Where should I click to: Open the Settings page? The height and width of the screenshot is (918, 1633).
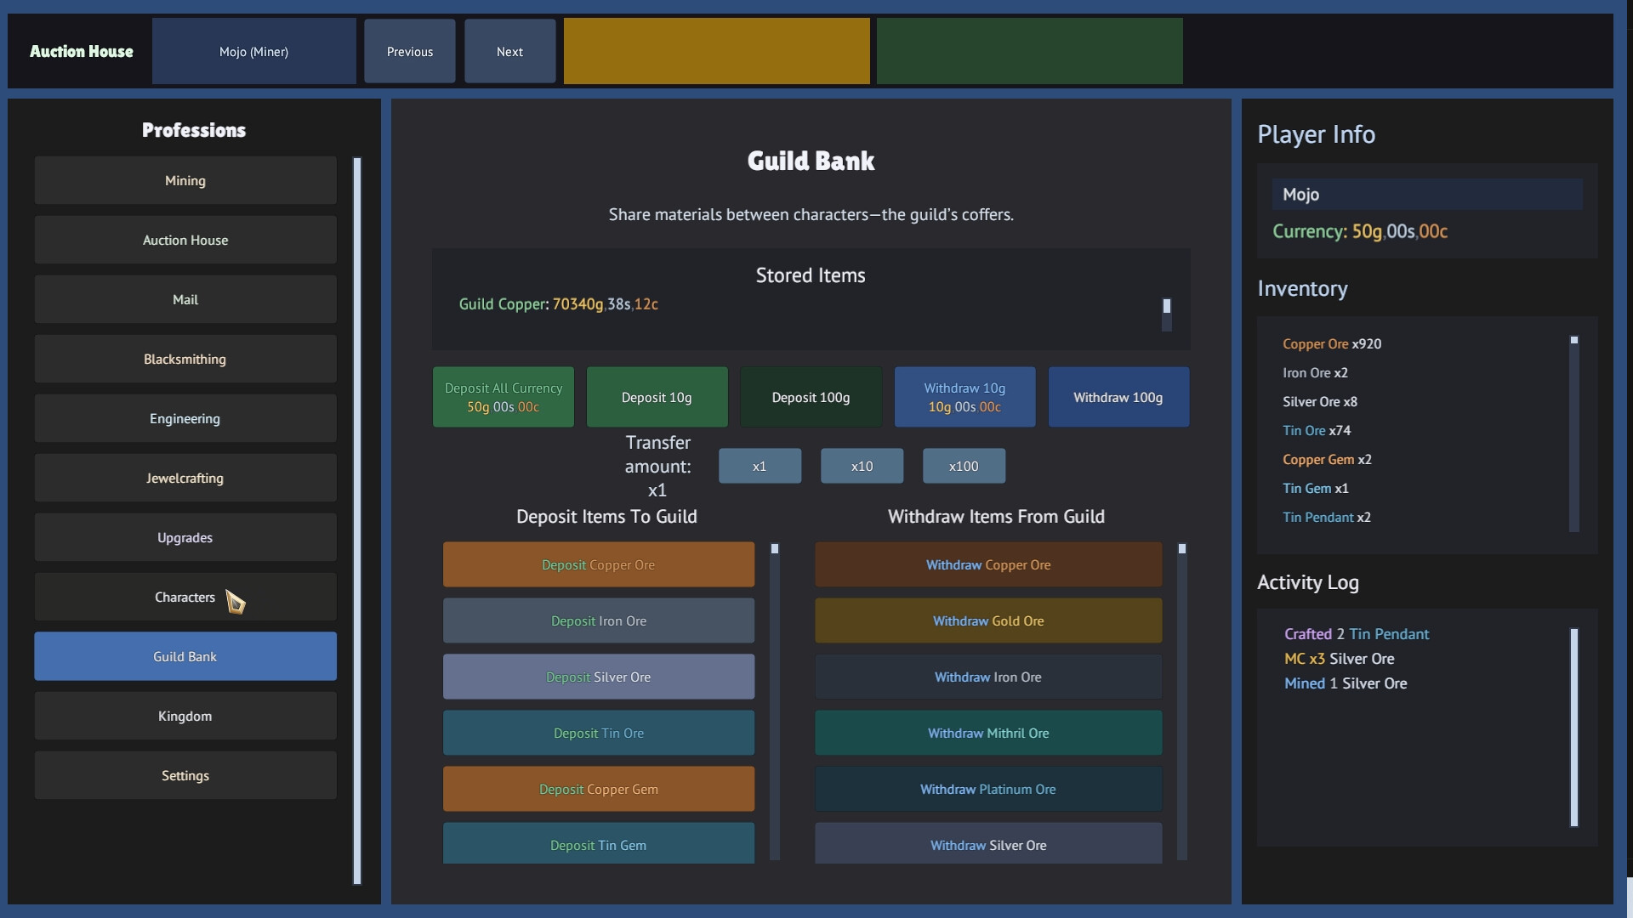coord(185,775)
